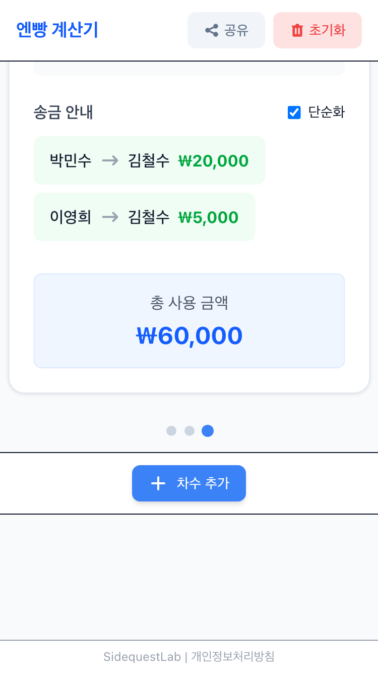Click the arrow icon after 박민수
The height and width of the screenshot is (673, 378).
pyautogui.click(x=110, y=161)
